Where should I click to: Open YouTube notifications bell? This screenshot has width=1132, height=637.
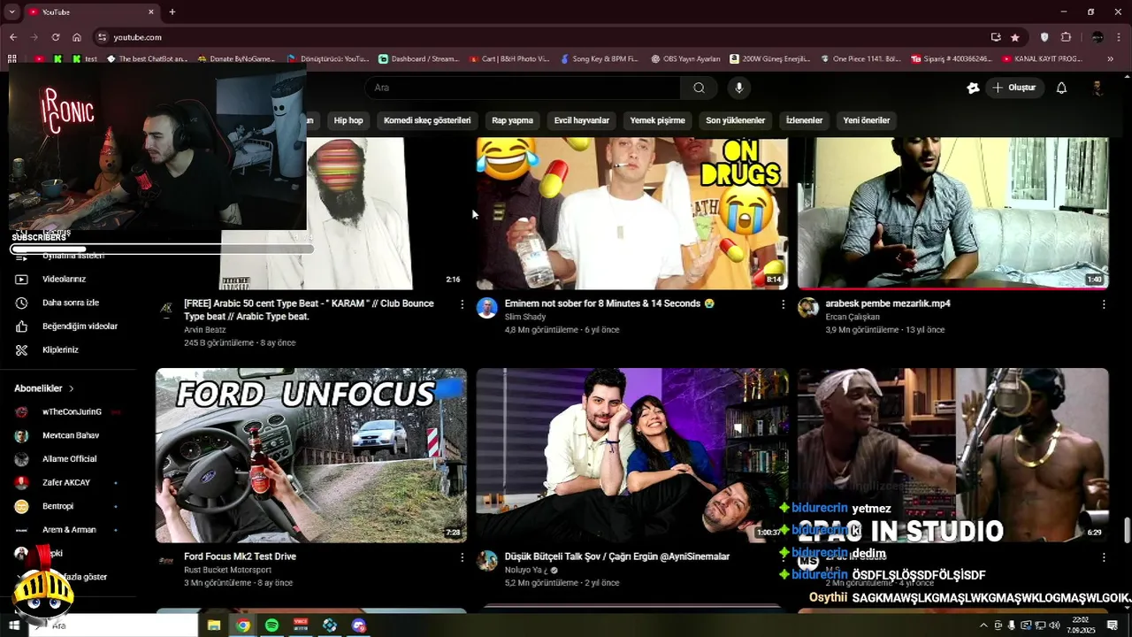1061,88
